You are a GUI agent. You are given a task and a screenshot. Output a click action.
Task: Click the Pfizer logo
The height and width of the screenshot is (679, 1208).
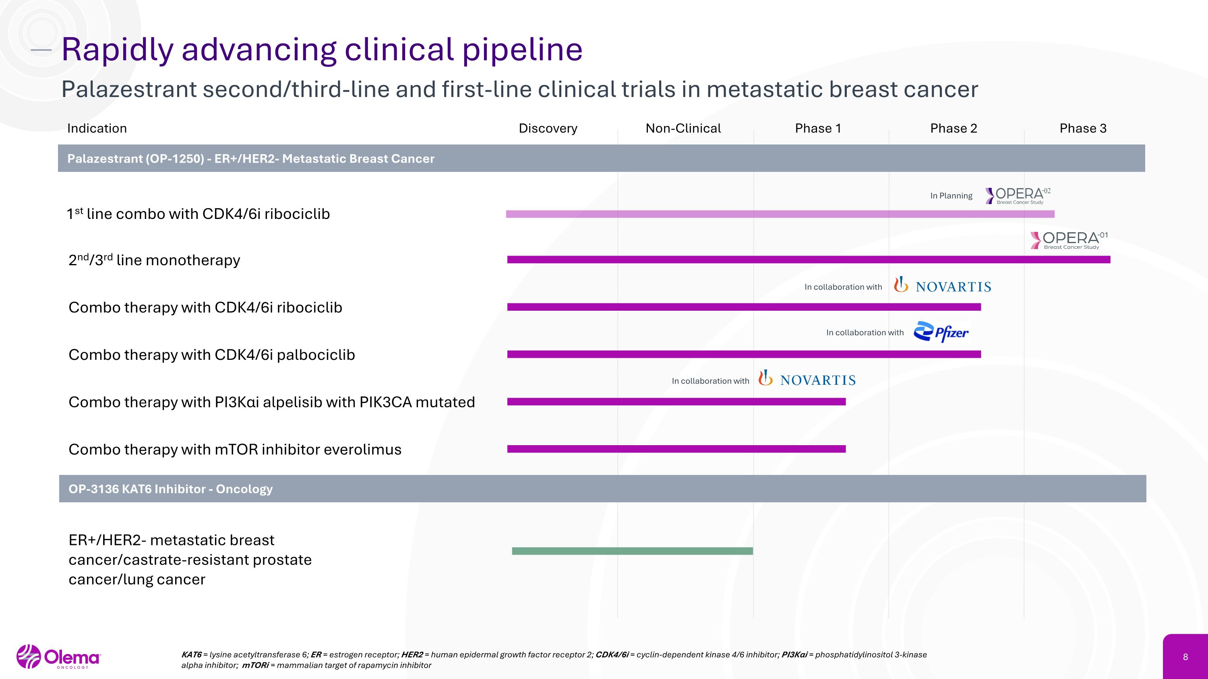coord(941,332)
